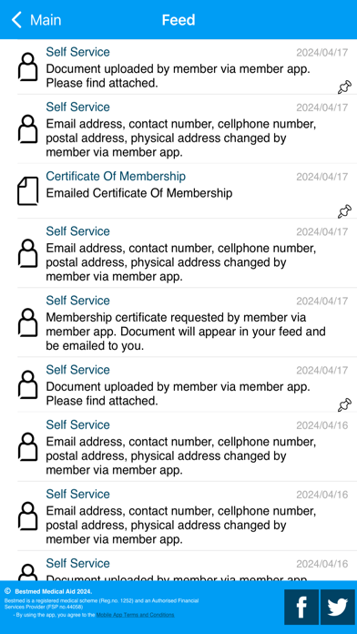The height and width of the screenshot is (634, 357).
Task: Open the topmost Document uploaded by member message
Action: pos(178,76)
